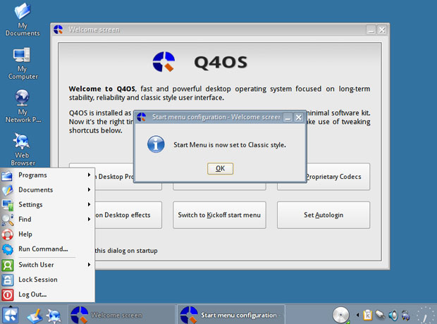Viewport: 437px width, 324px height.
Task: Click the network connection tray icon
Action: click(x=380, y=315)
